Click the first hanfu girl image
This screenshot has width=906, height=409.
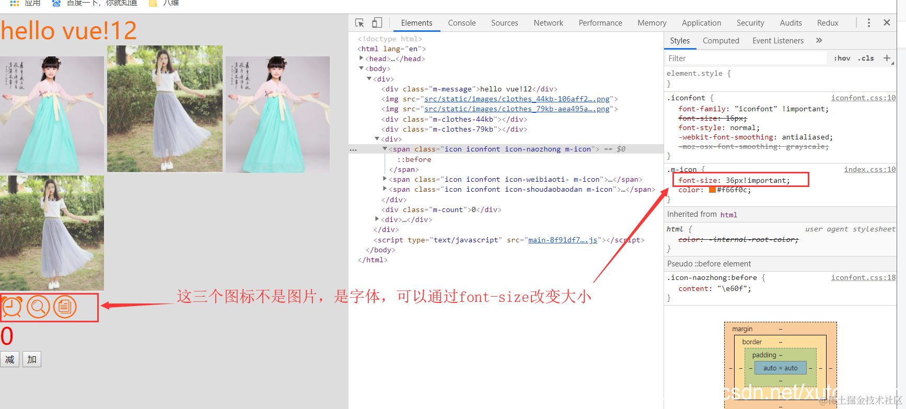pyautogui.click(x=52, y=114)
